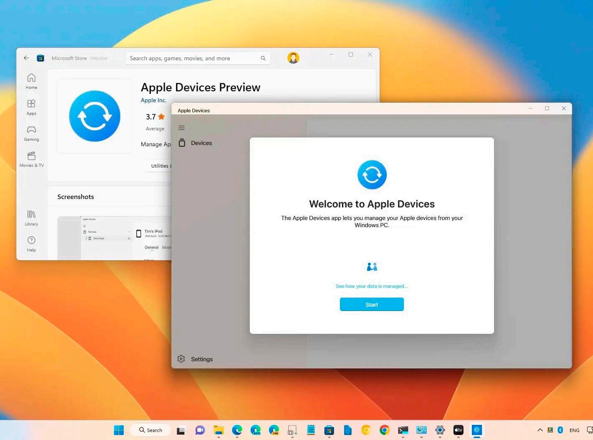The height and width of the screenshot is (440, 593).
Task: Click the Bluetooth icon in system tray
Action: 560,430
